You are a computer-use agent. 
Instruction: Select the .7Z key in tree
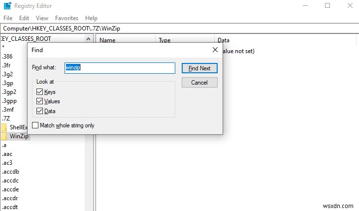tap(6, 119)
